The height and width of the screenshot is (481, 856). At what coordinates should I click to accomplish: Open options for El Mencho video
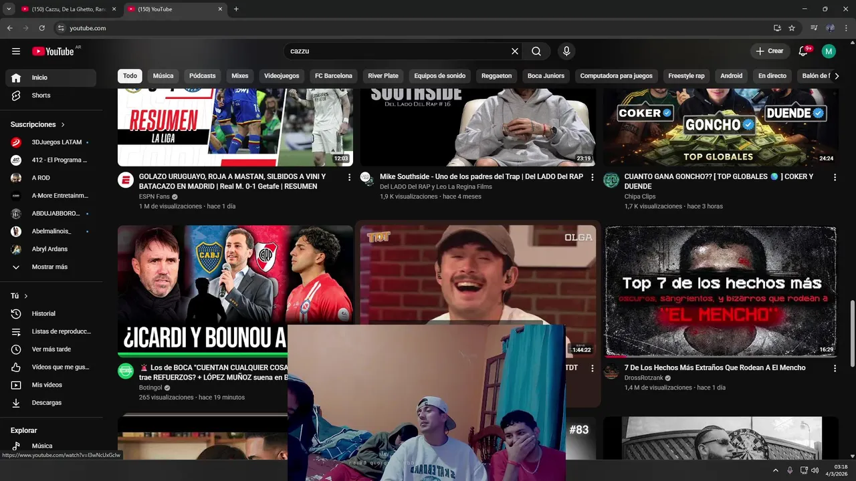835,368
